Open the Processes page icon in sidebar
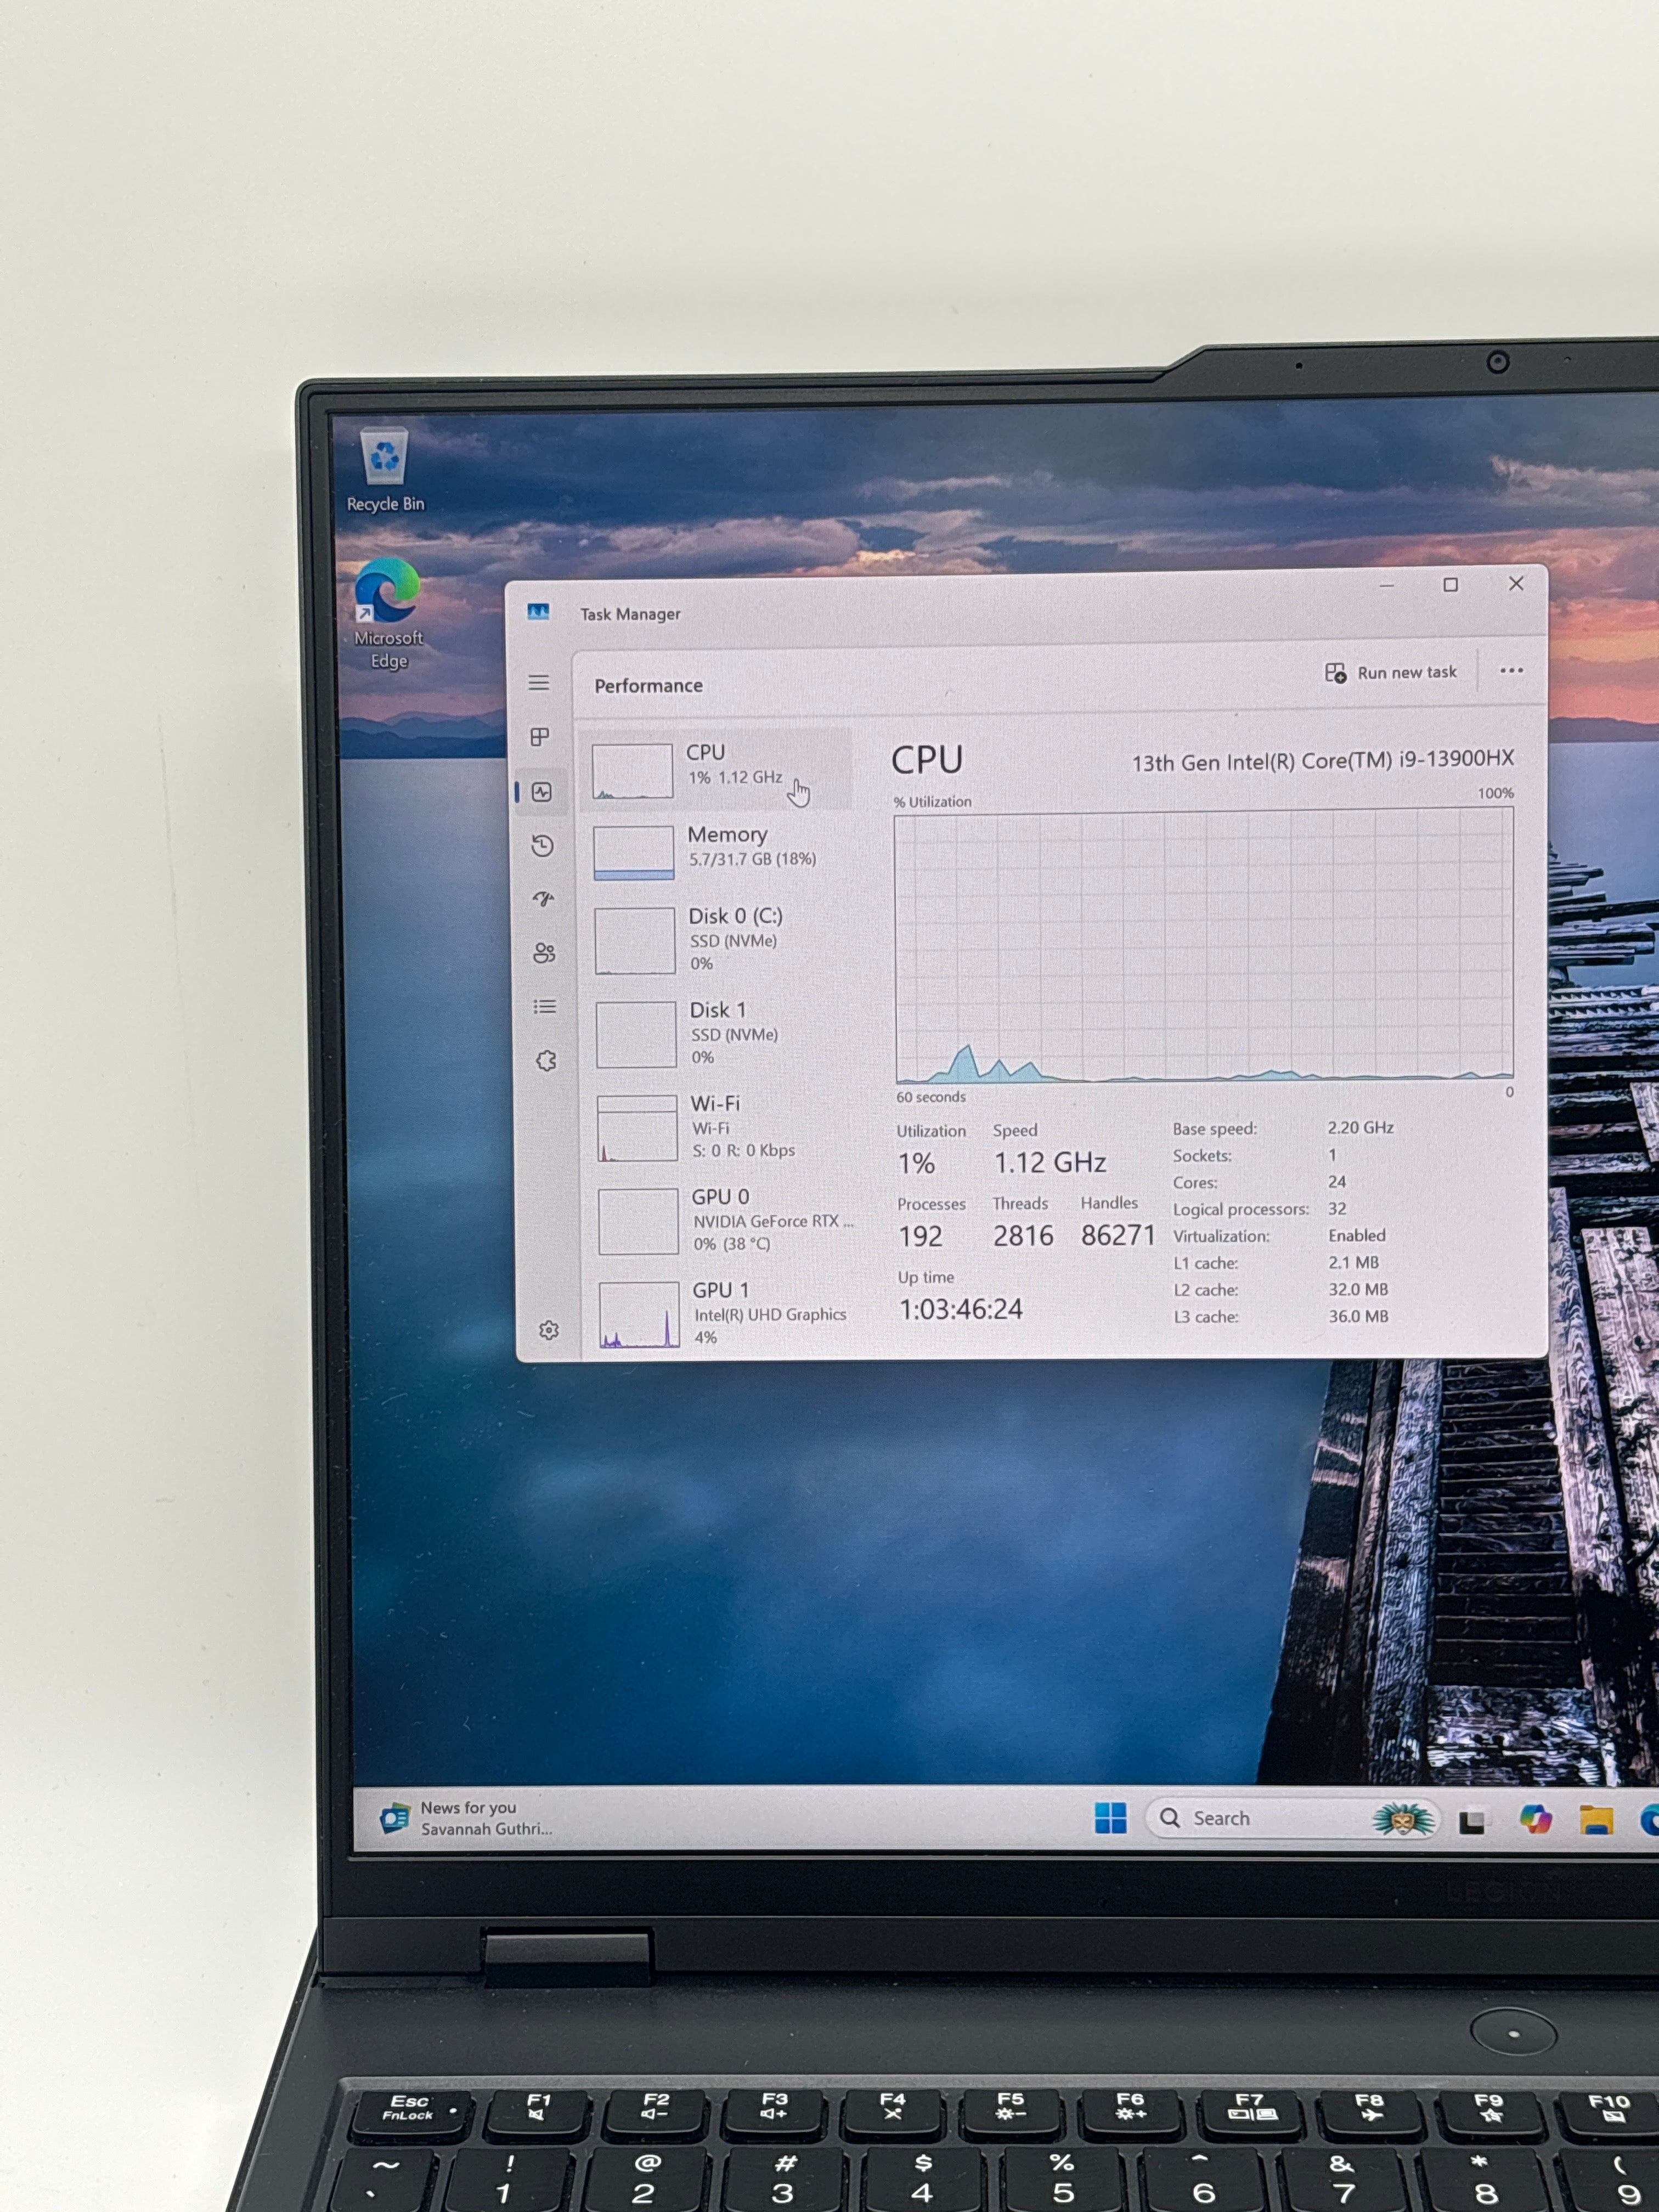This screenshot has width=1659, height=2212. (540, 737)
